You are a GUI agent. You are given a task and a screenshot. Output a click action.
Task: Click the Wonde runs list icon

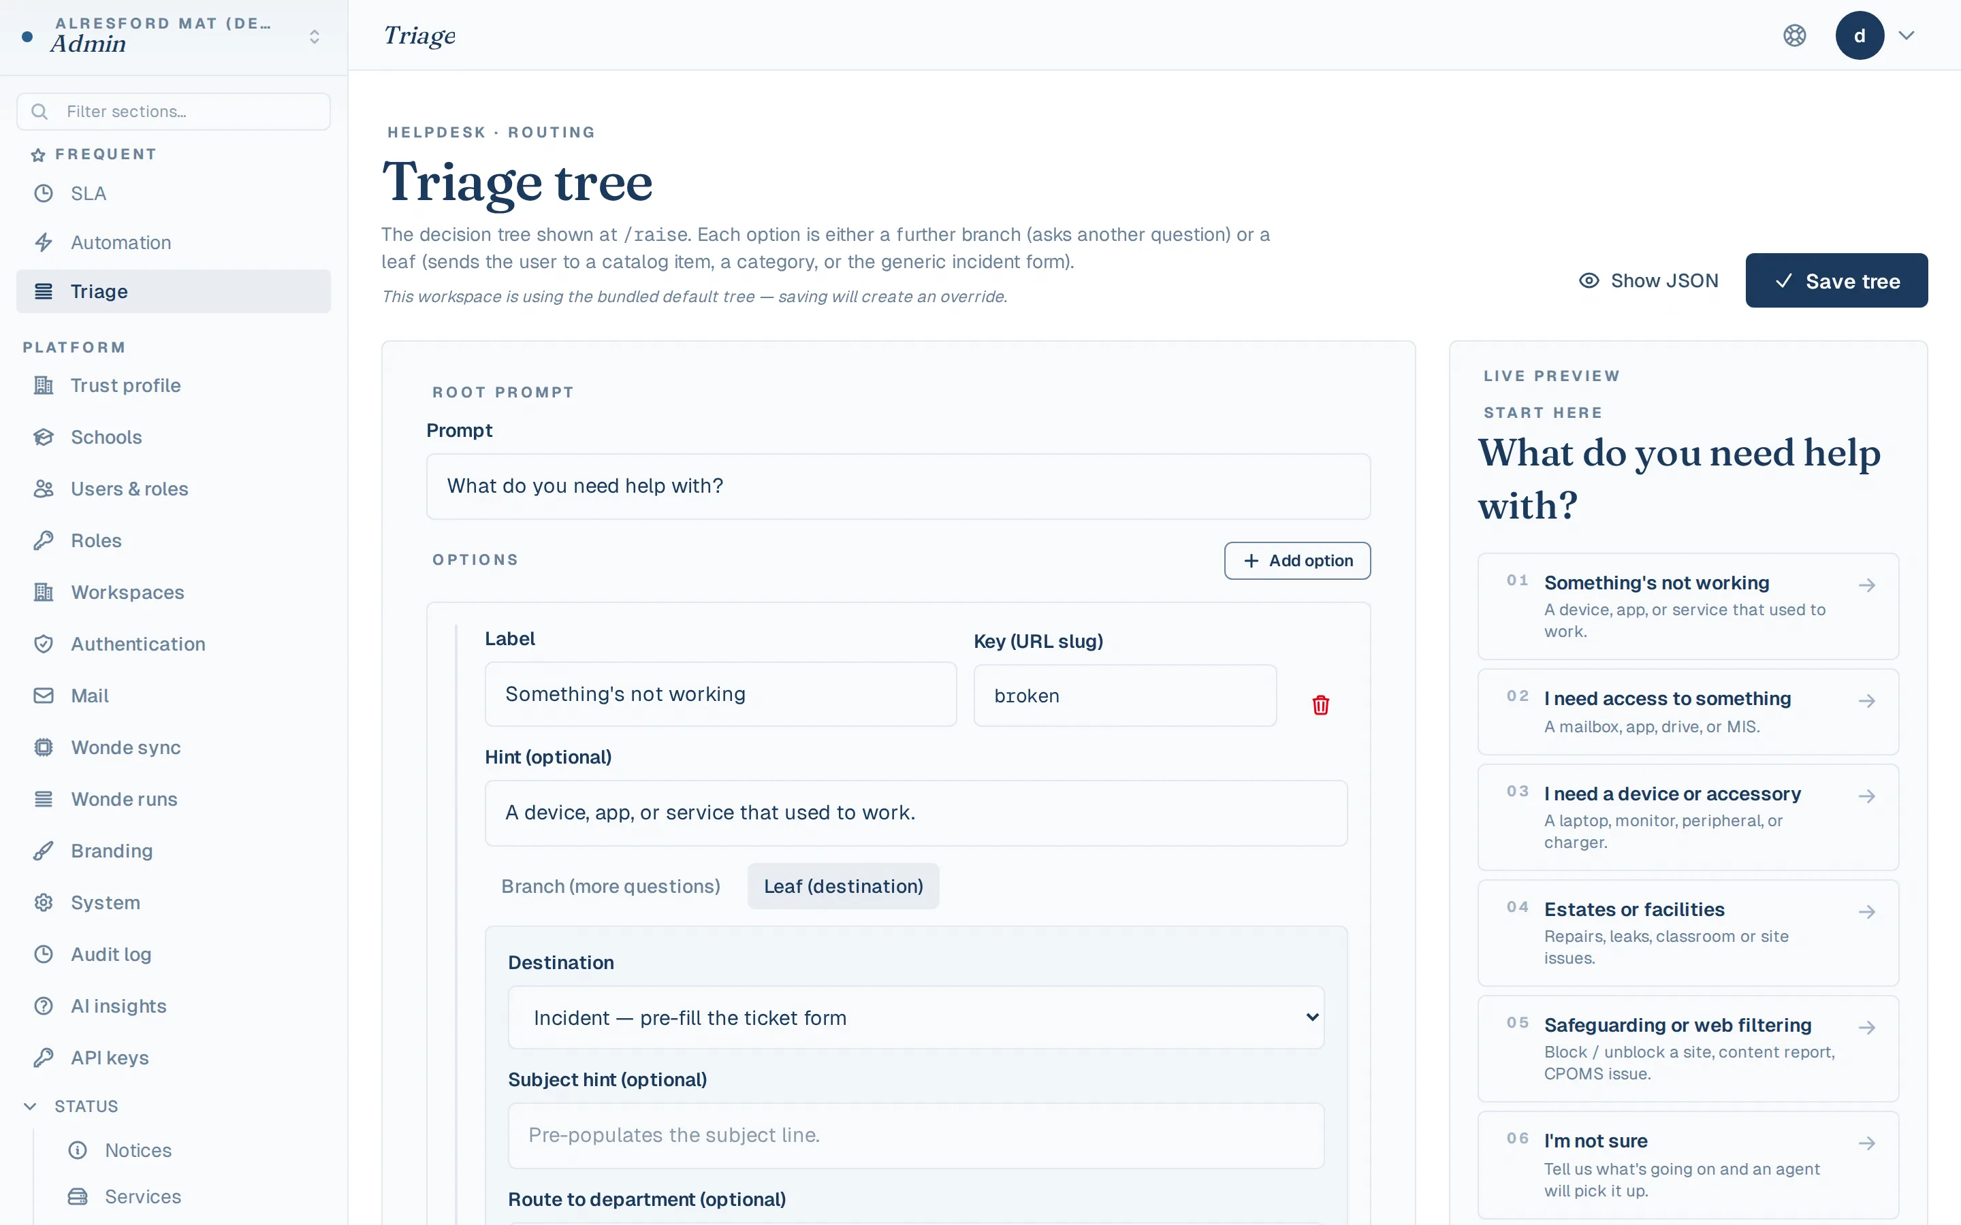click(44, 800)
